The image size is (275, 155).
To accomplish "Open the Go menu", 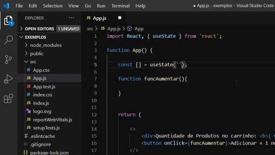I will coord(88,6).
